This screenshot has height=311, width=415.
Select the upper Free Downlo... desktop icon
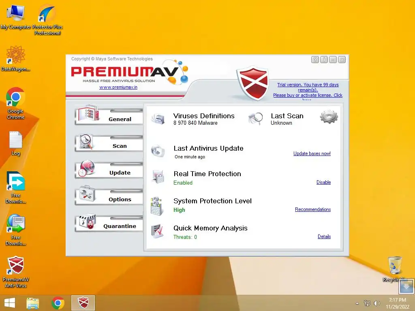pos(16,188)
